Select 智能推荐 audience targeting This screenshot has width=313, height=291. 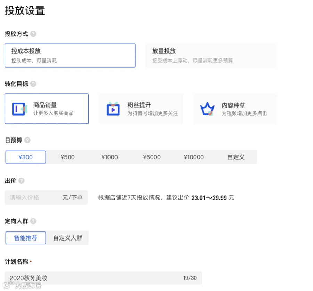[25, 238]
